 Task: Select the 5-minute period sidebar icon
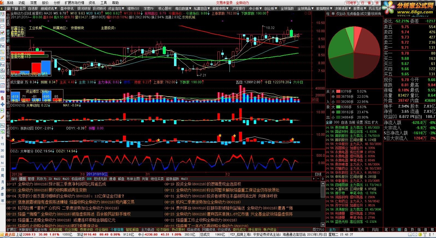(x=2, y=138)
